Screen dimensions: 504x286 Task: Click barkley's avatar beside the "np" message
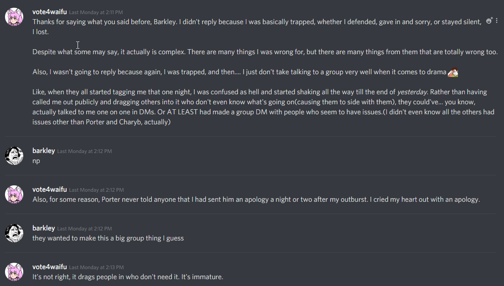coord(14,156)
